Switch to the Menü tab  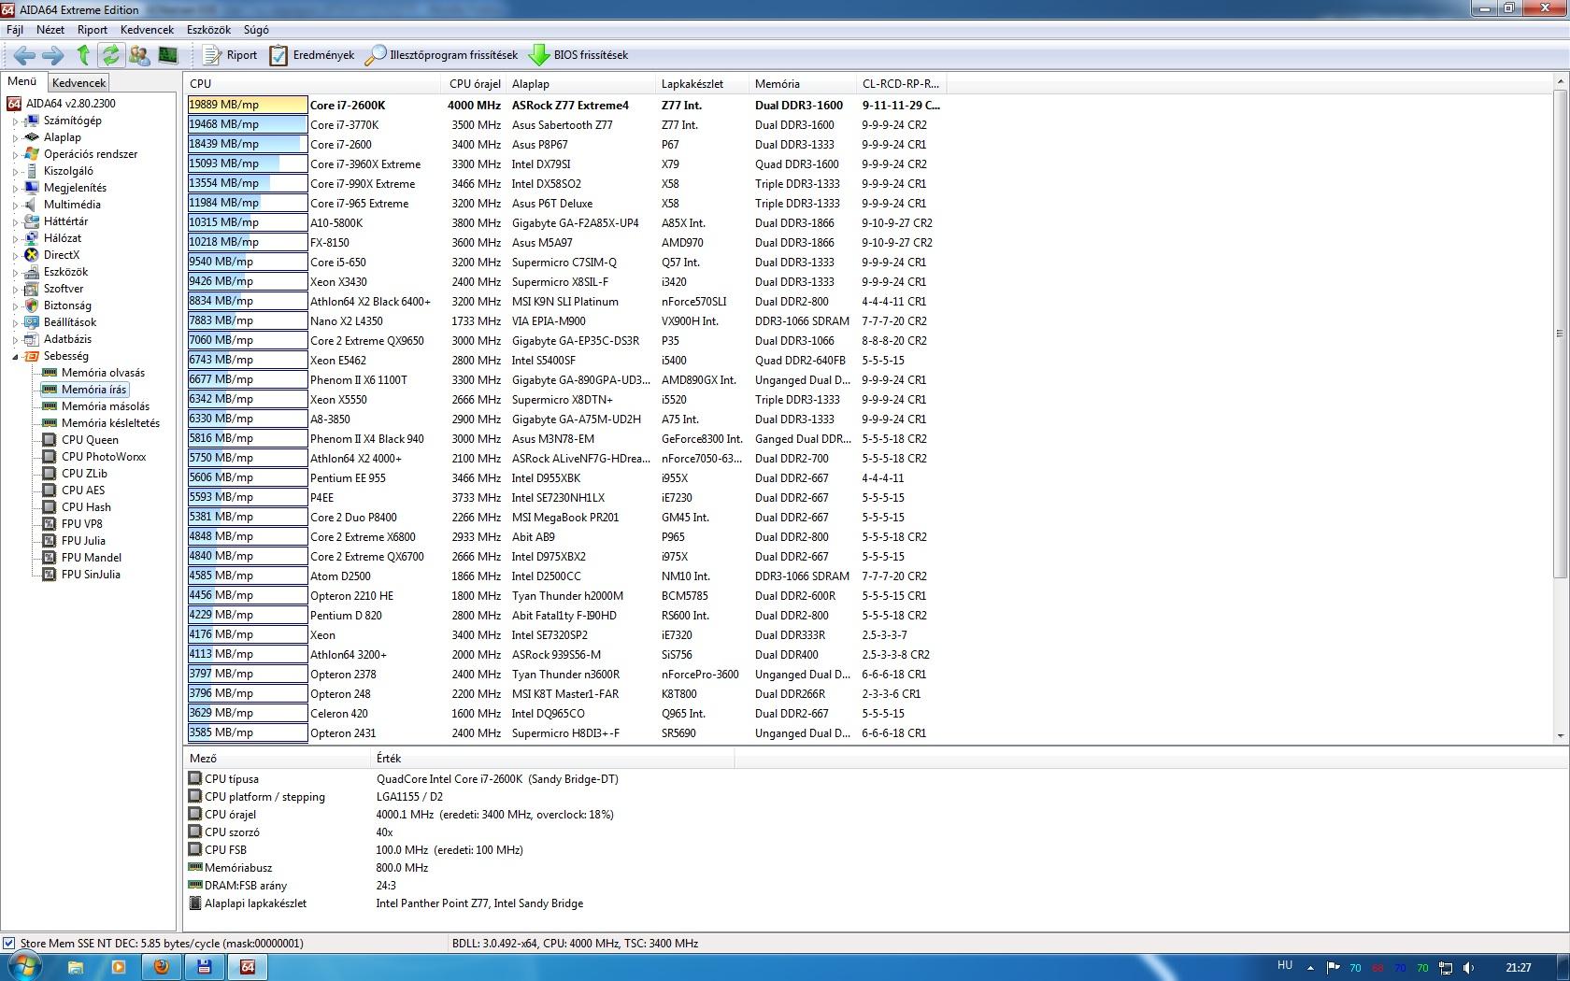point(22,81)
